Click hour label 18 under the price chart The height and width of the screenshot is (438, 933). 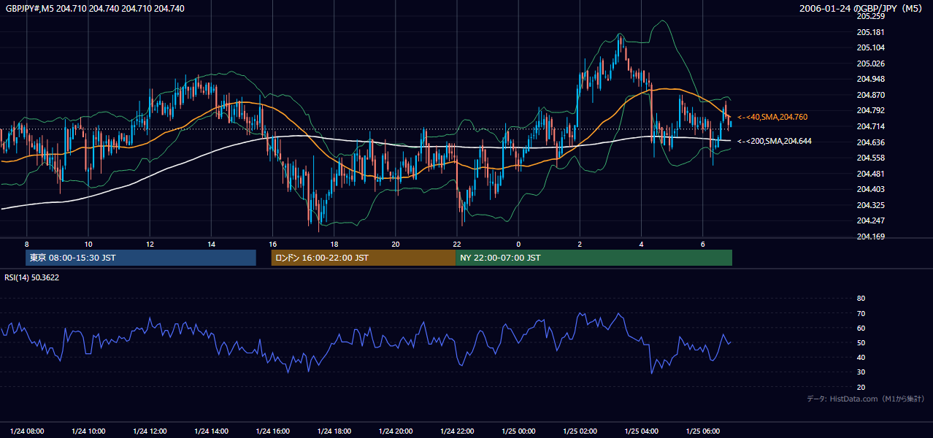(334, 244)
